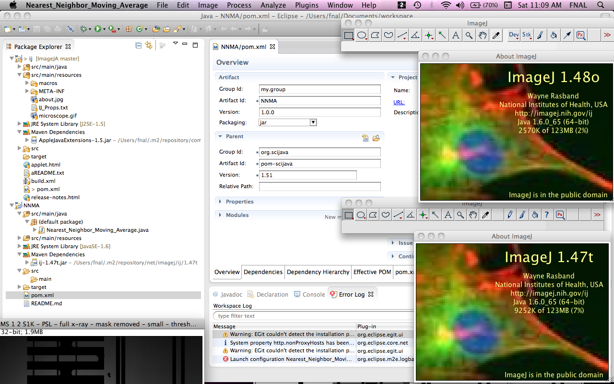Click the question mark help tool in ImageJ

pyautogui.click(x=546, y=215)
